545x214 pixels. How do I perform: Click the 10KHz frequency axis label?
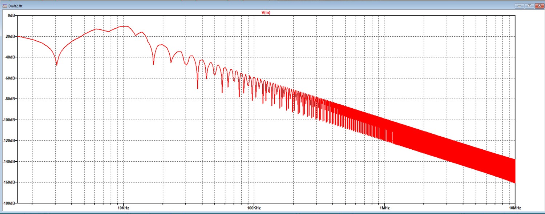coord(123,208)
